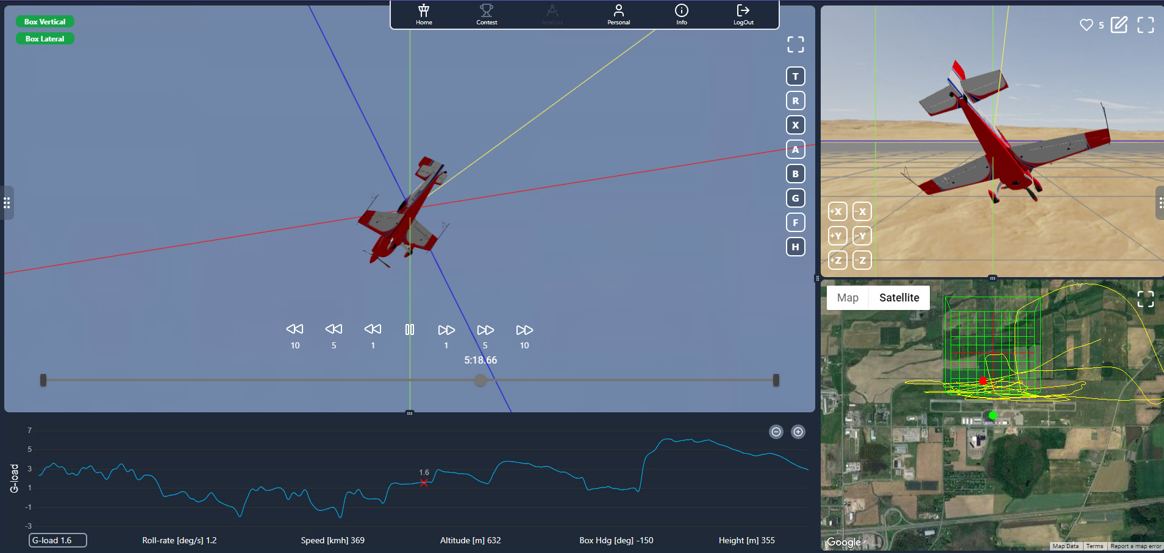Viewport: 1164px width, 553px height.
Task: Click the T view button
Action: (795, 76)
